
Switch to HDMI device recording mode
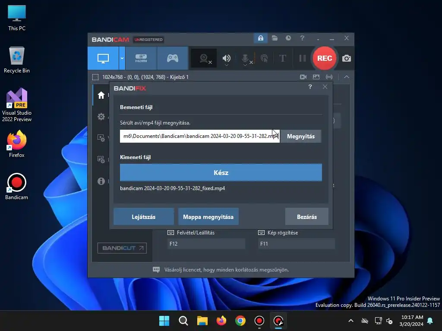(x=141, y=58)
